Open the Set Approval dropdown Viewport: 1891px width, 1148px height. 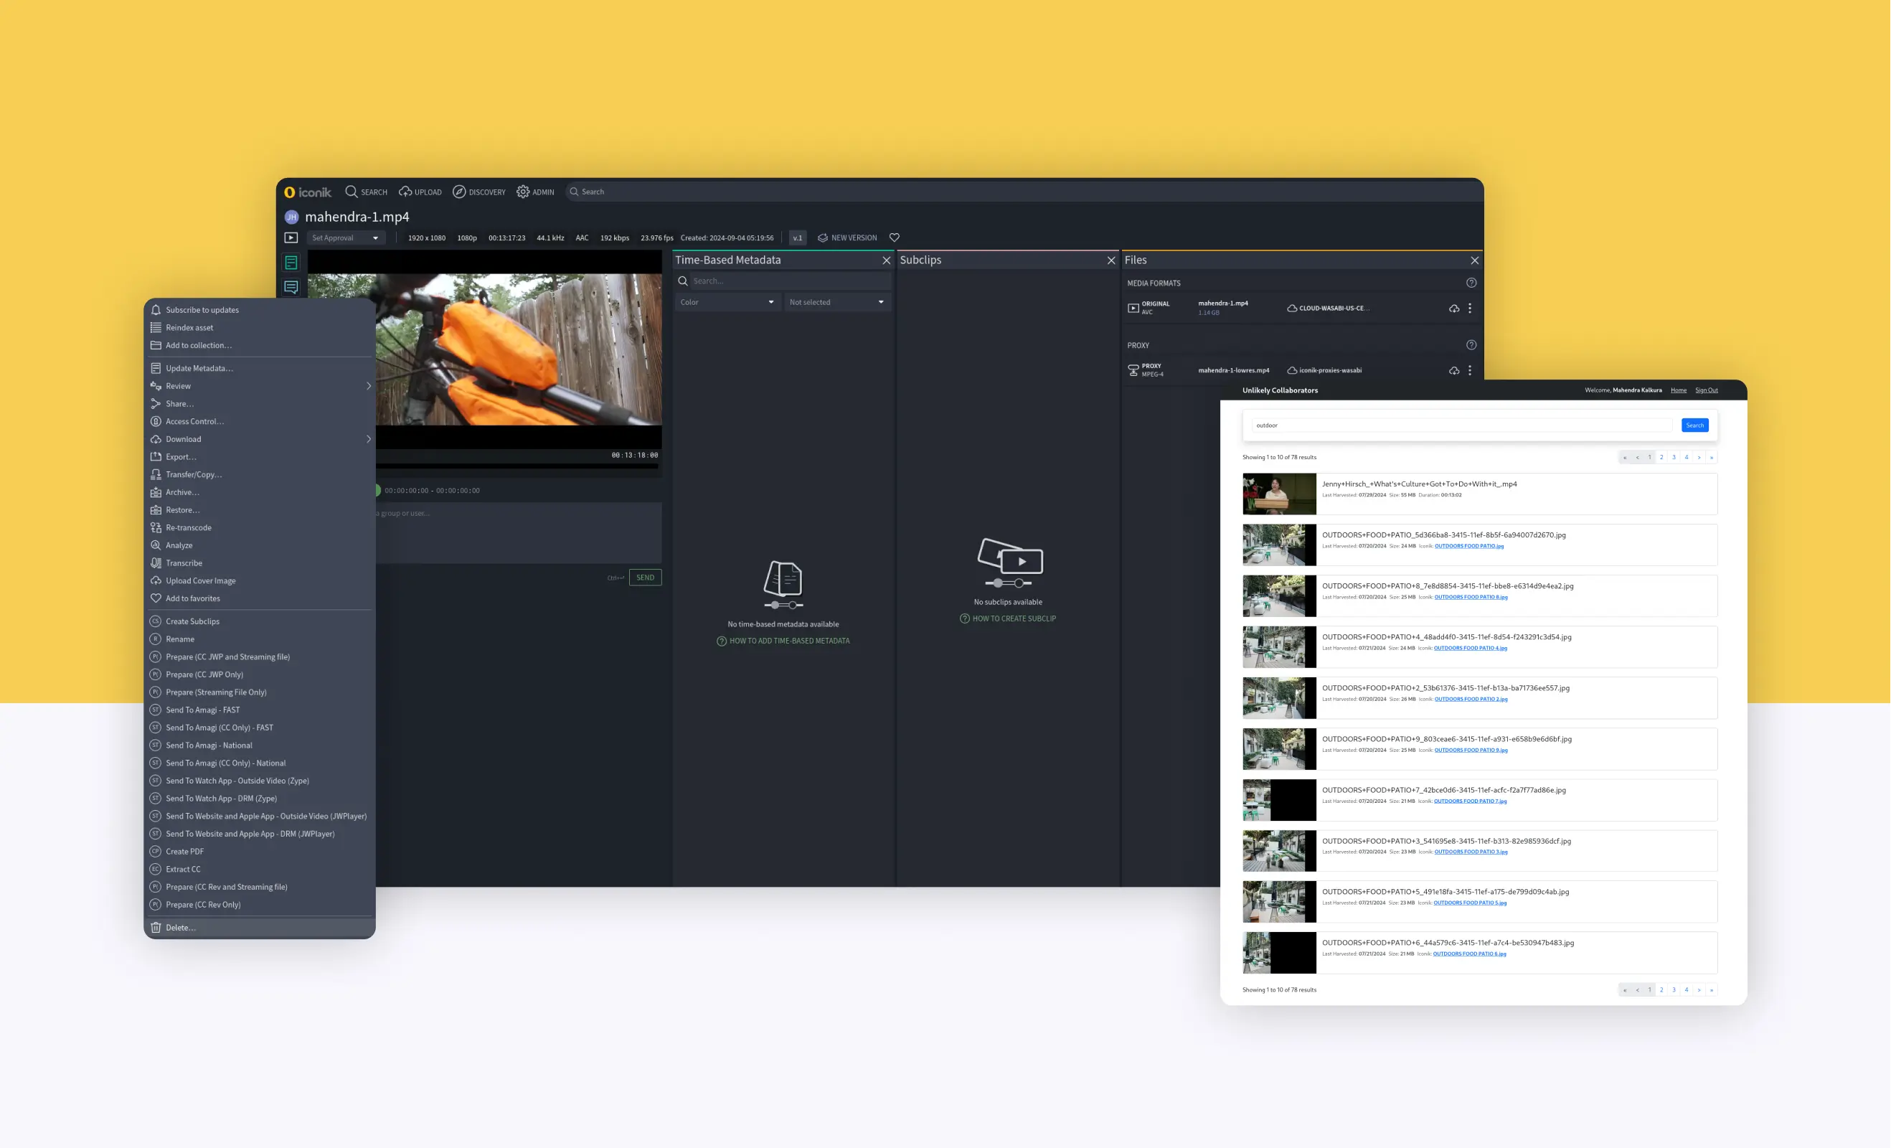click(x=344, y=238)
